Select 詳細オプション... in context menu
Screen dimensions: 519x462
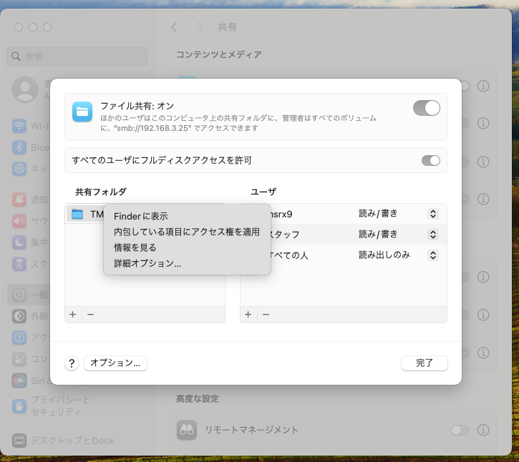click(x=147, y=263)
